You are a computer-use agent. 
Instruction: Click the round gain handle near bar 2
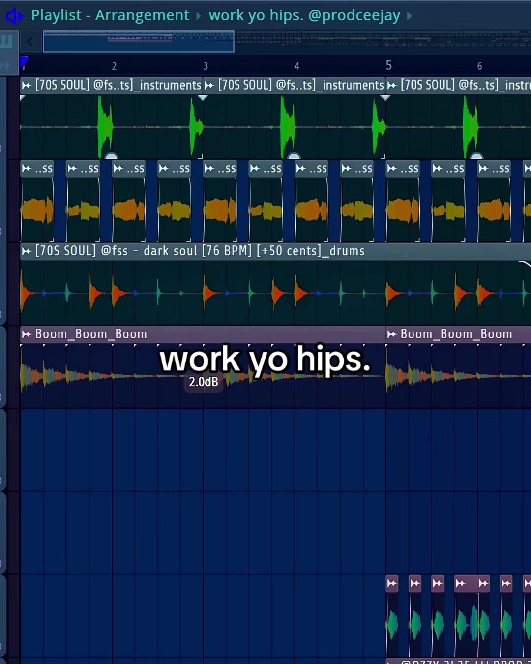[x=111, y=156]
